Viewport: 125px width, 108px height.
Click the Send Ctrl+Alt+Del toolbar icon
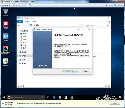click(19, 5)
